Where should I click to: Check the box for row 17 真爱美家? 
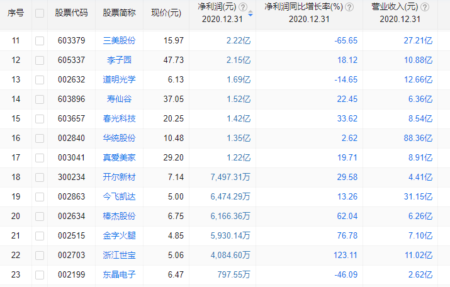(40, 158)
